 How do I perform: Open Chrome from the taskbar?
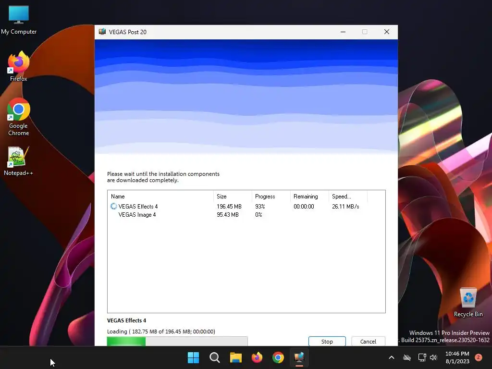click(x=278, y=357)
